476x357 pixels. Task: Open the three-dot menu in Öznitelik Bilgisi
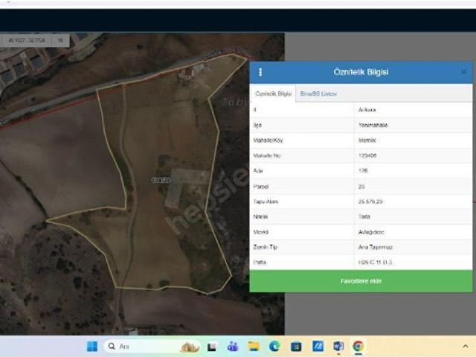(260, 72)
